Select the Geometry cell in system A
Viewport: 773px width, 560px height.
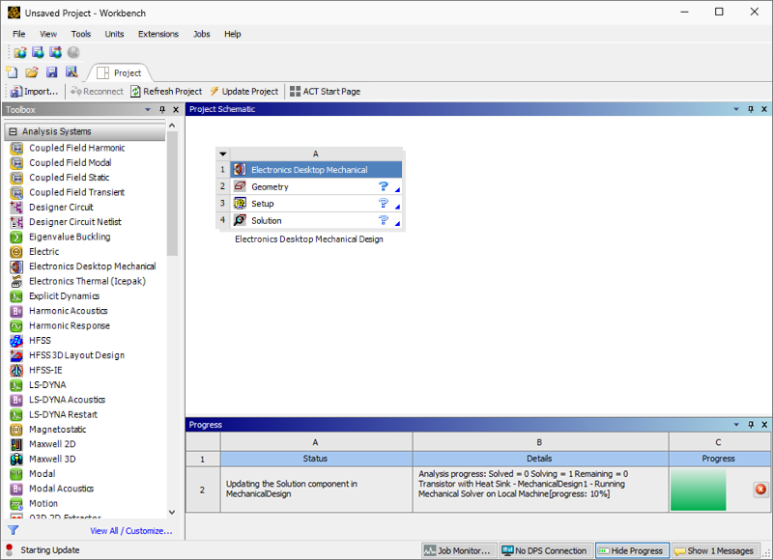(x=270, y=187)
